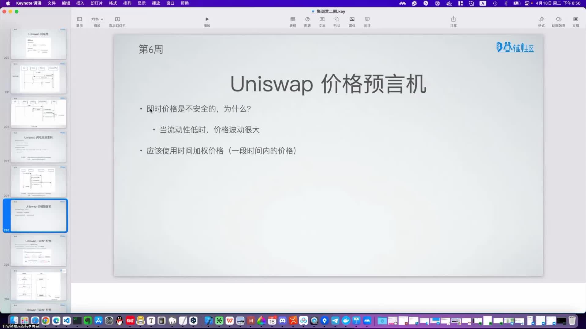Open WPS Office from the Dock
The width and height of the screenshot is (586, 329).
(230, 320)
